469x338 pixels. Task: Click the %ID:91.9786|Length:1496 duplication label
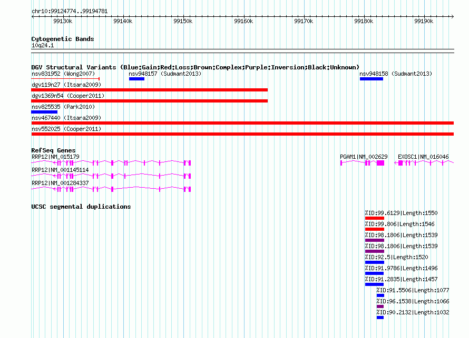(401, 268)
